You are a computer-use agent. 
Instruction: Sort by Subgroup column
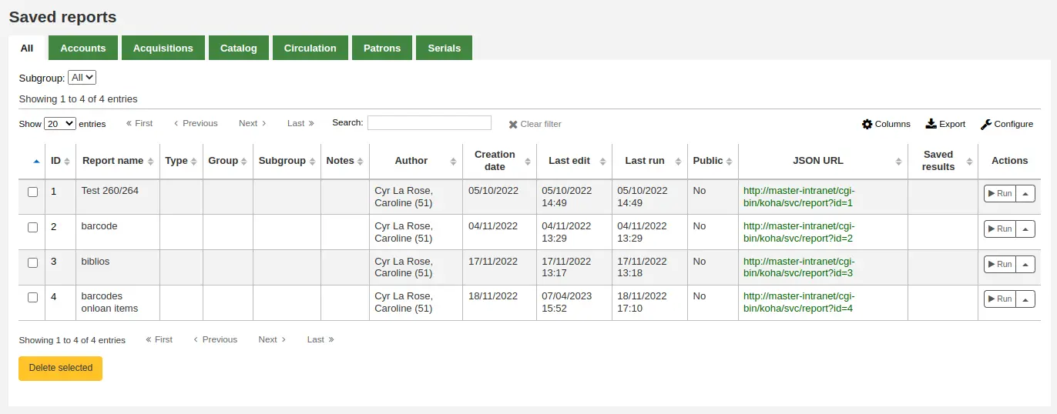tap(287, 161)
